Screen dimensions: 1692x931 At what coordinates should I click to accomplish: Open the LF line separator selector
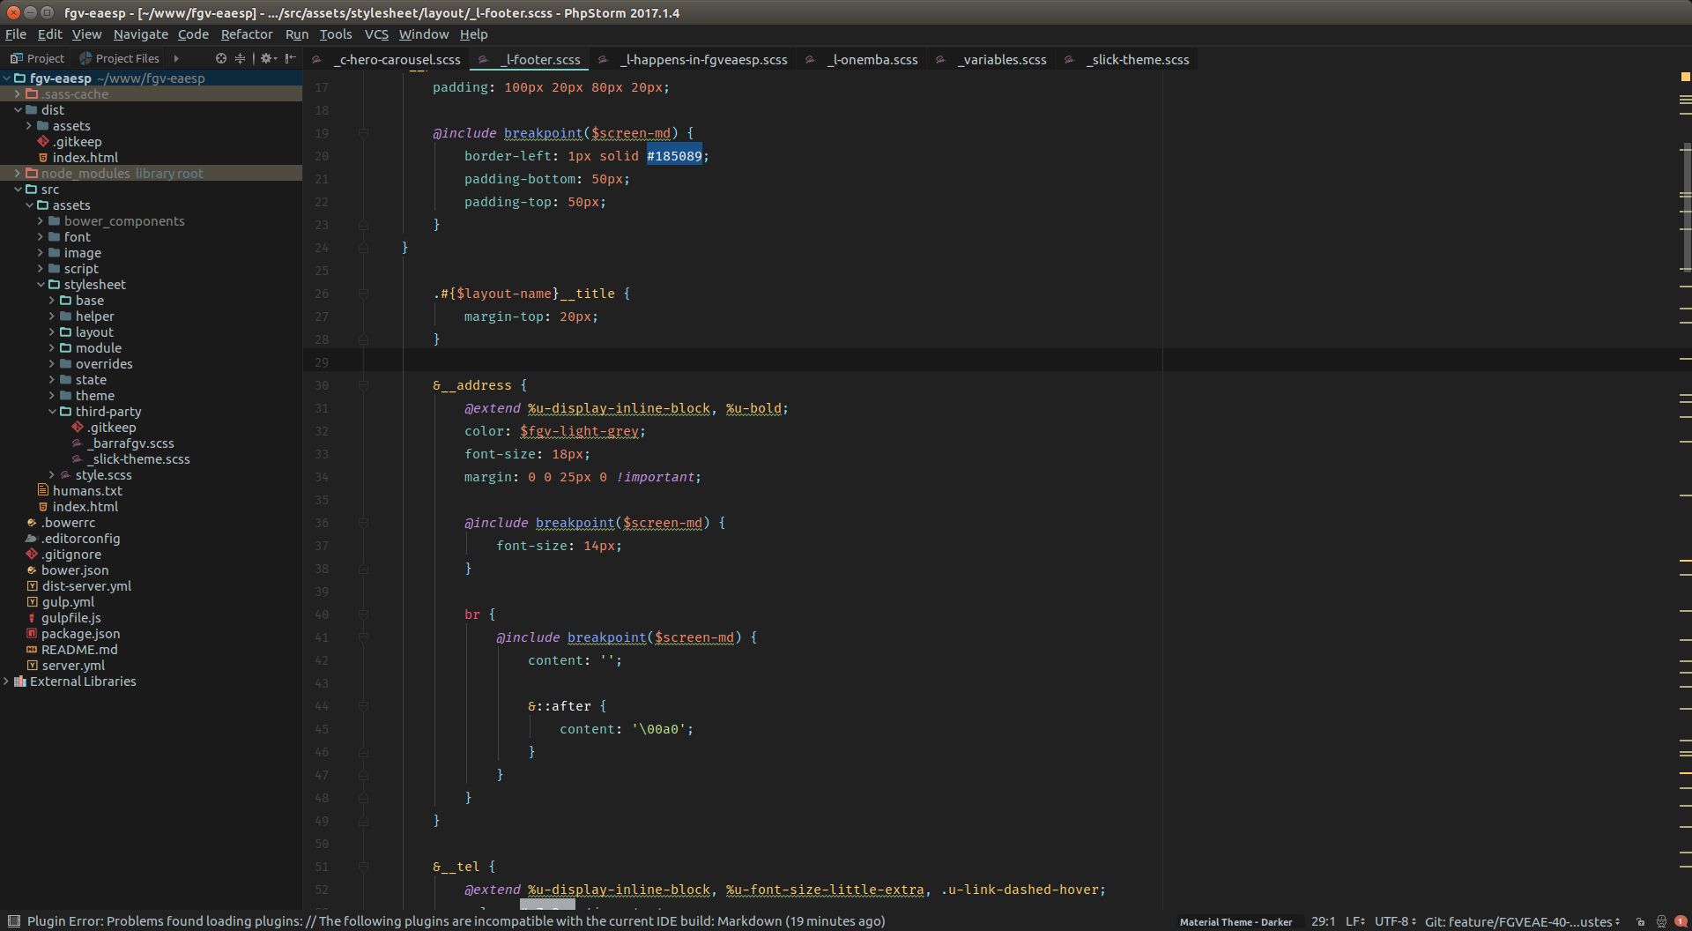1354,921
